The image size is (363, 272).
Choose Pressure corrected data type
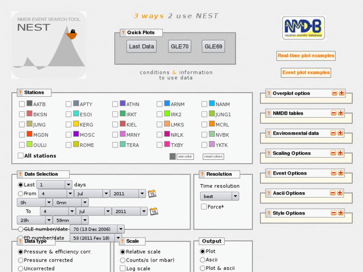coord(20,260)
